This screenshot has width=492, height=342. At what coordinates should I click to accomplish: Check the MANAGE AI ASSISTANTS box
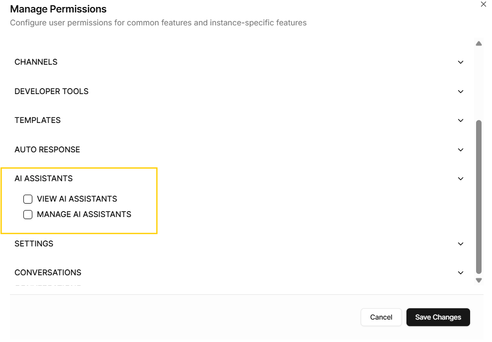pos(28,215)
